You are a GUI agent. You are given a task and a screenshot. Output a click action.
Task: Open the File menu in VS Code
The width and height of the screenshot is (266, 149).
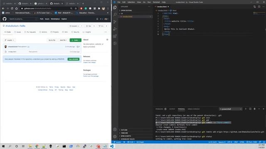click(119, 2)
